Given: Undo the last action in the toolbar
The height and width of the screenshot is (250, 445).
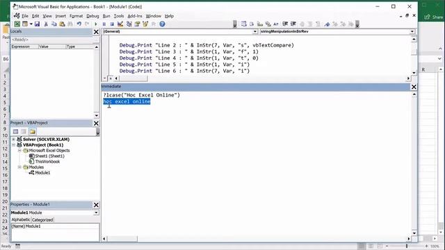Looking at the screenshot, I should (79, 24).
